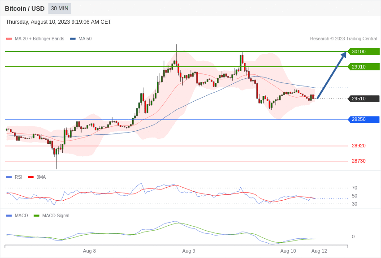Viewport: 381px width, 258px height.
Task: Click the date and time line Thursday, August 10, 2023
Action: (58, 22)
